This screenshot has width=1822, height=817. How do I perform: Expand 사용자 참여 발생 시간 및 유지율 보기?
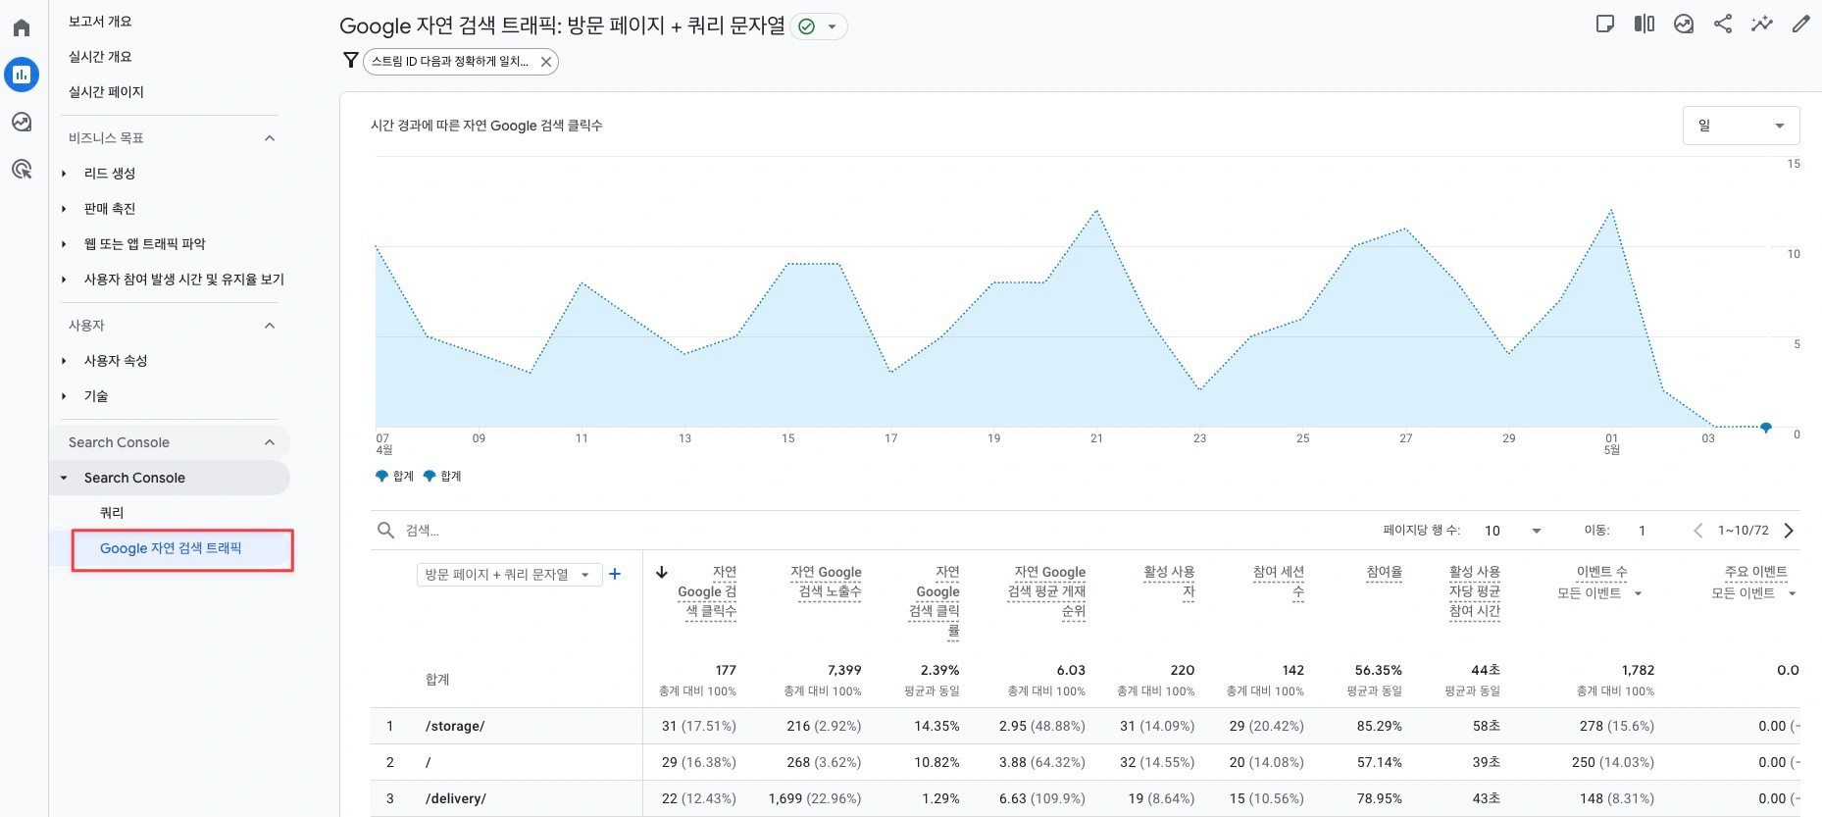[65, 280]
